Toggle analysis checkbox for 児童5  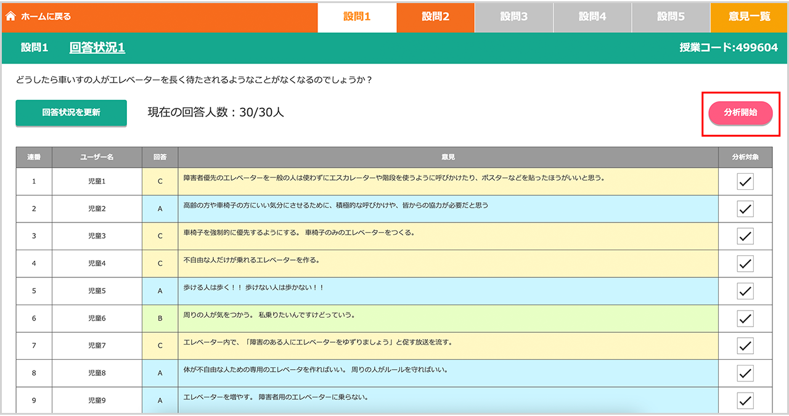[x=745, y=291]
